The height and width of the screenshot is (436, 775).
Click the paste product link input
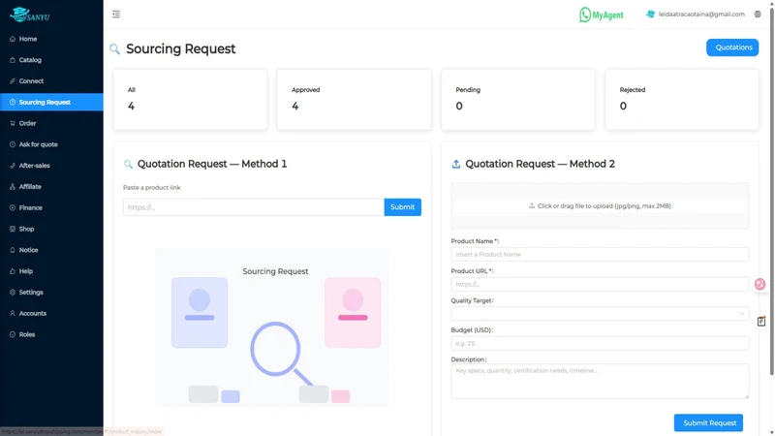pyautogui.click(x=254, y=207)
